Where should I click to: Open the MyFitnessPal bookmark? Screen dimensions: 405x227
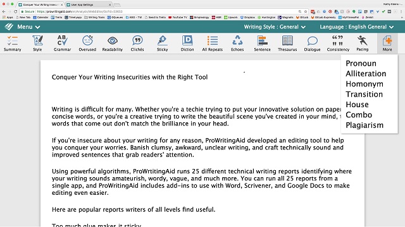coord(349,18)
